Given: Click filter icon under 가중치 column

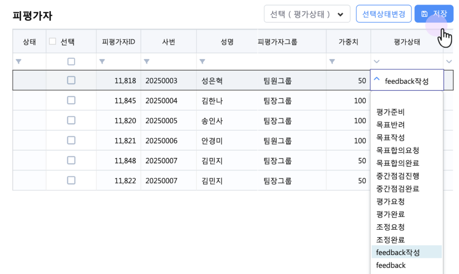Looking at the screenshot, I should [332, 61].
